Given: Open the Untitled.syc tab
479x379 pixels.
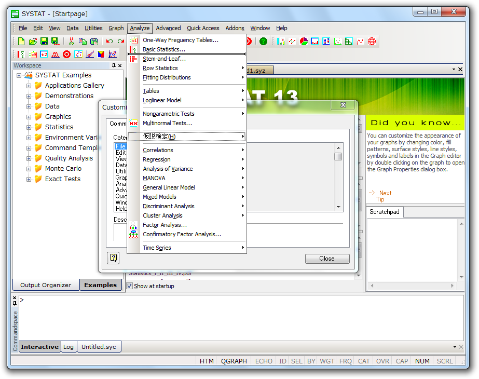Looking at the screenshot, I should (99, 347).
